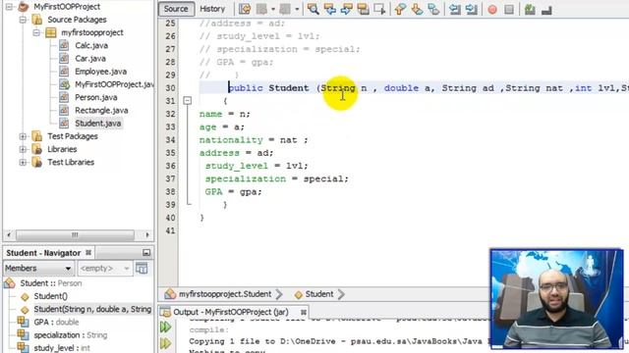Viewport: 629px width, 353px height.
Task: Click the greyed Back navigation icon
Action: coord(262,9)
